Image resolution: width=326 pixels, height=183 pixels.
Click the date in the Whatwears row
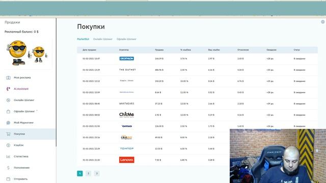pyautogui.click(x=91, y=104)
